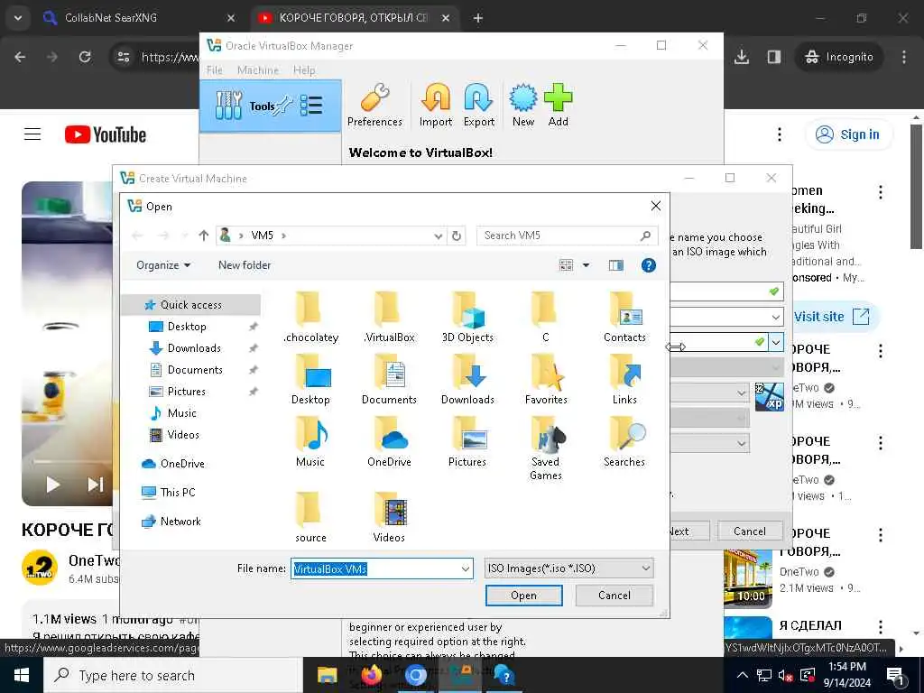
Task: Expand the Organize menu
Action: pos(163,265)
